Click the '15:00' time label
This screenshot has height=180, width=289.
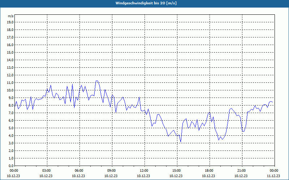177,171
